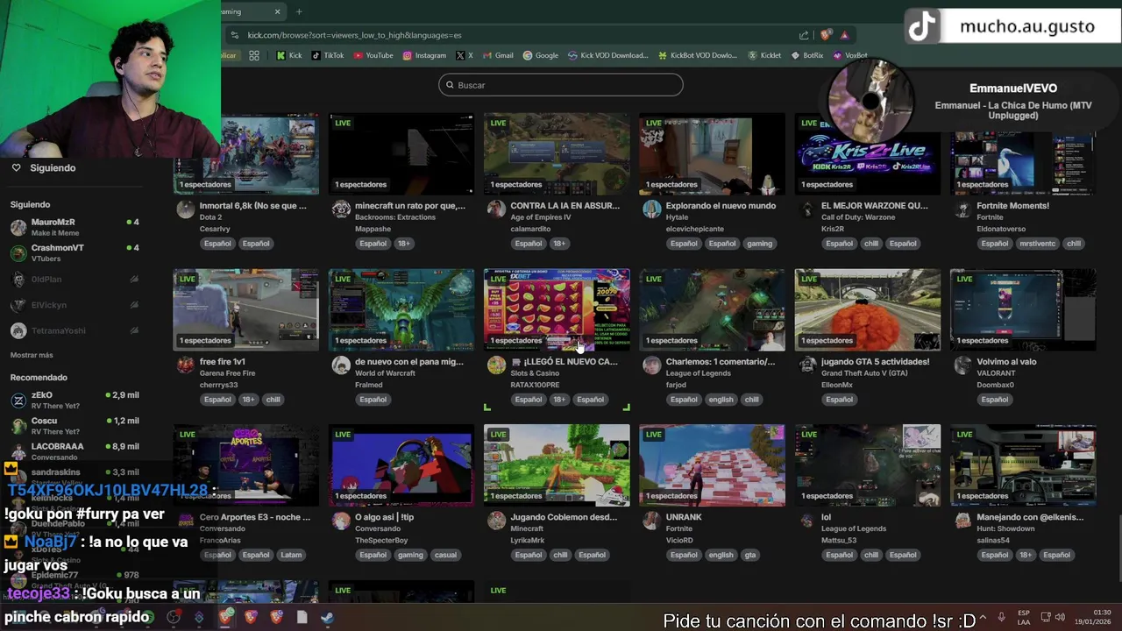Click the share page icon in address bar

(804, 35)
